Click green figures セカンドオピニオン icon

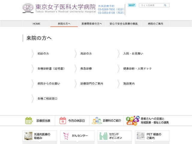pyautogui.click(x=103, y=136)
